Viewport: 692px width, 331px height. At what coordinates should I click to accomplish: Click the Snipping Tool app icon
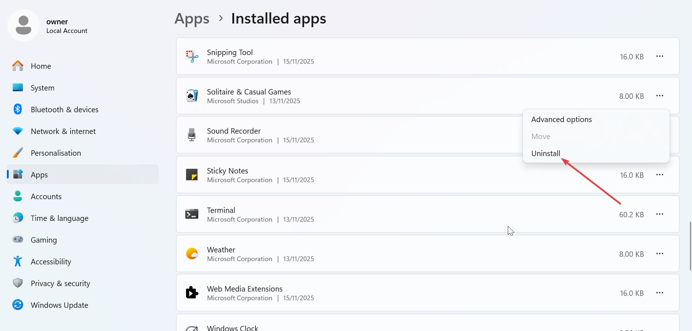192,56
